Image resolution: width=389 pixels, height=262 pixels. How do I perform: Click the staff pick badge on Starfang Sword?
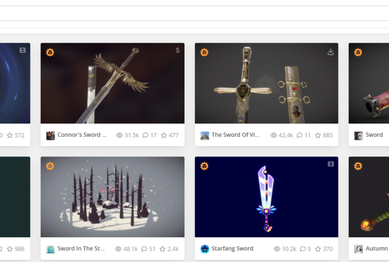[x=204, y=166]
